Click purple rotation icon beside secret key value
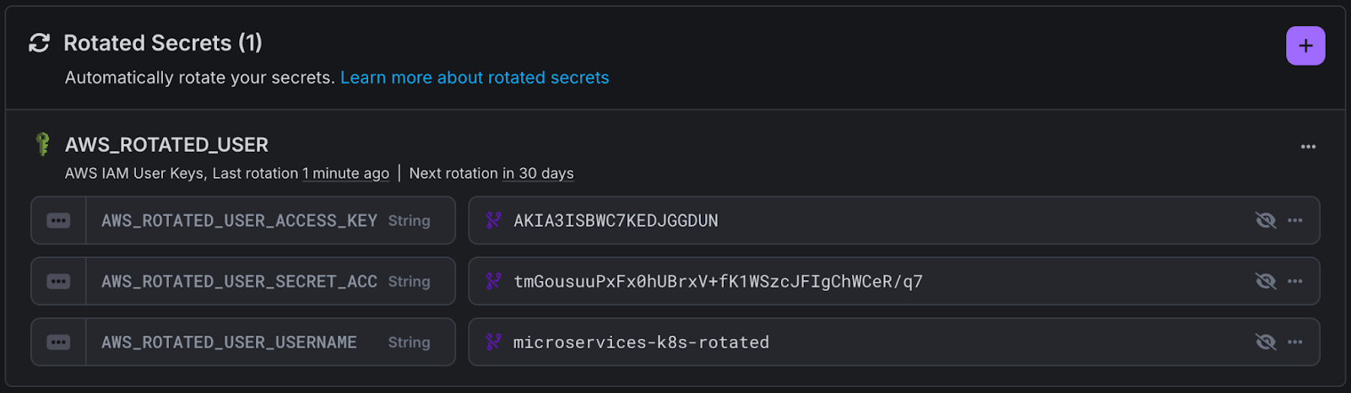 point(493,282)
